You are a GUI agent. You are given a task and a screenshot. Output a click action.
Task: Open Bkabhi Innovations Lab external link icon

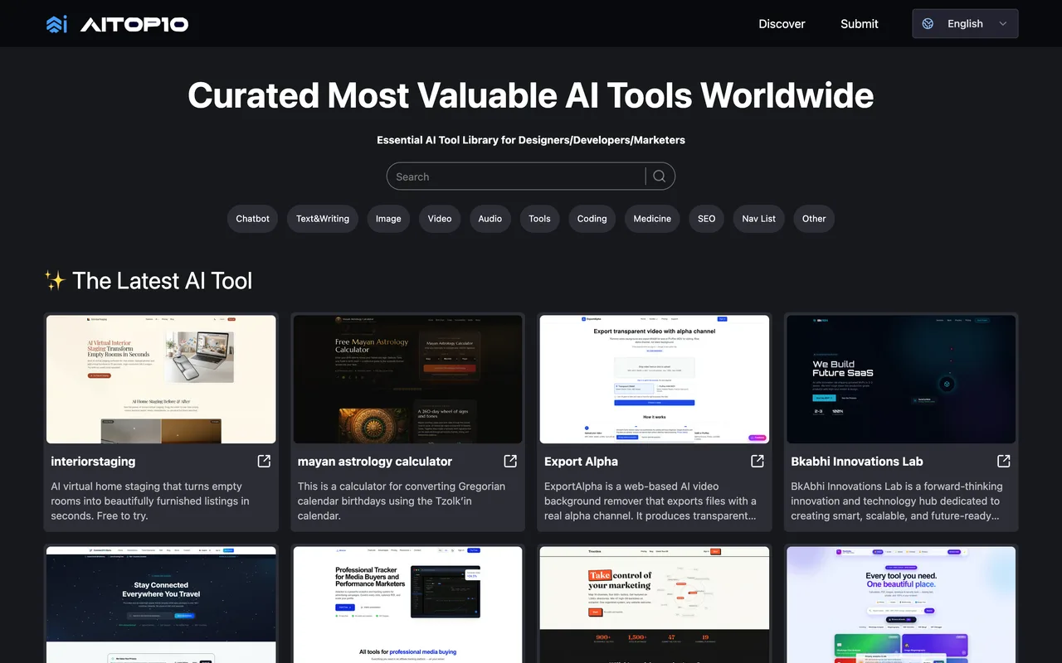(1004, 461)
